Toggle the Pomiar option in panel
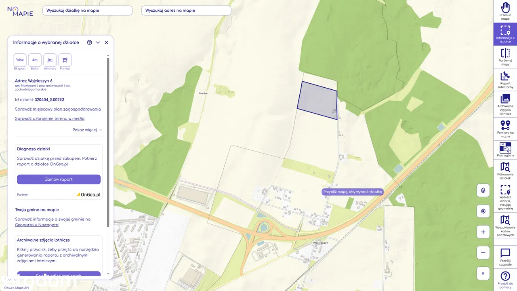 pos(65,60)
